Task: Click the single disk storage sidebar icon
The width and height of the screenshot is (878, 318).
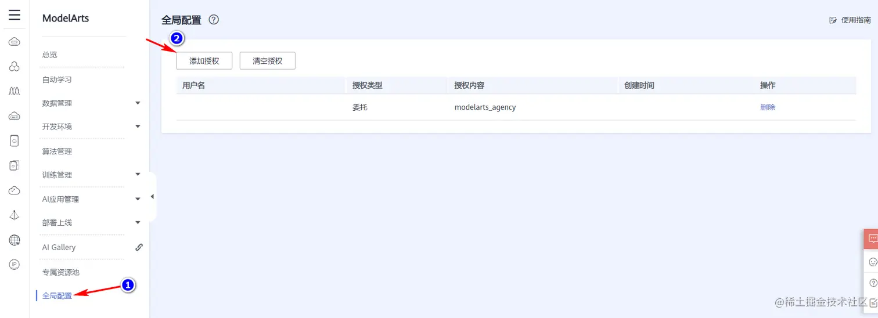Action: [x=15, y=140]
